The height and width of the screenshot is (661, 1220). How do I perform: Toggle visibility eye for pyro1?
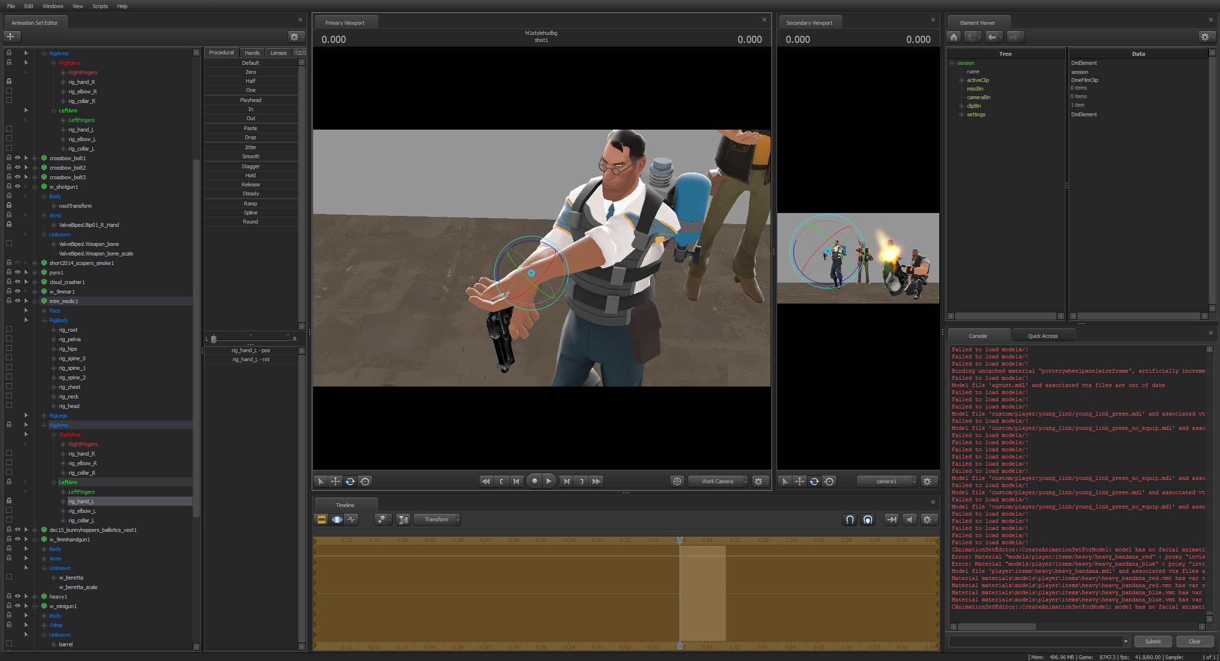(x=18, y=272)
